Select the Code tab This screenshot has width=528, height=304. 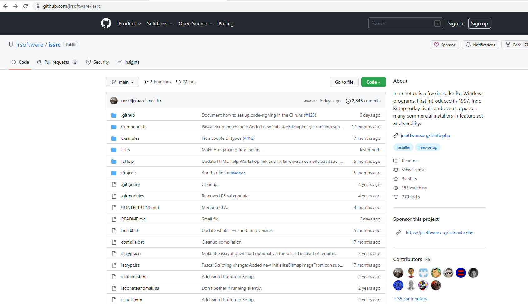20,62
